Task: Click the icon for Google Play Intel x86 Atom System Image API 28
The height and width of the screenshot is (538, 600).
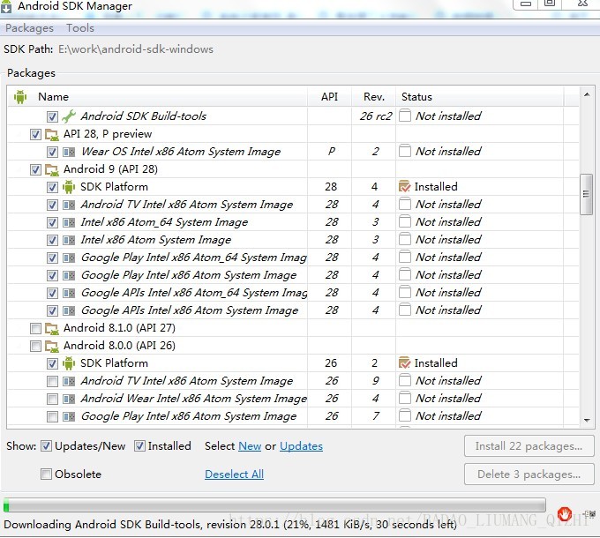Action: click(69, 275)
